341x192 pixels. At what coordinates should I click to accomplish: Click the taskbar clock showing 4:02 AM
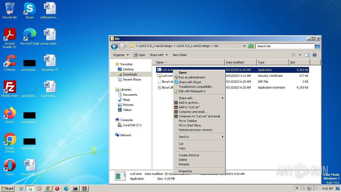(x=327, y=189)
